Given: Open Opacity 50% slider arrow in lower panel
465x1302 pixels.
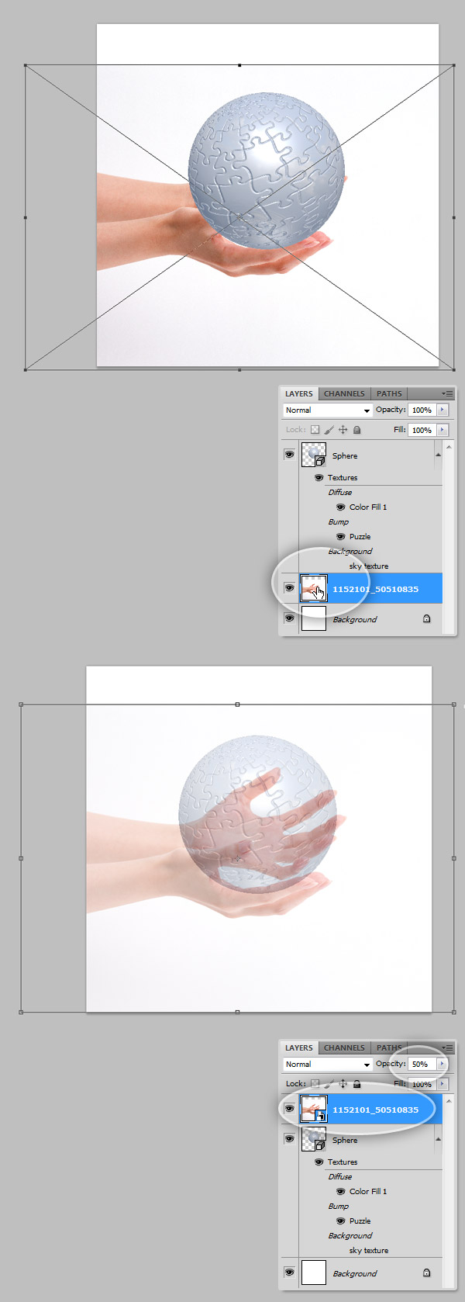Looking at the screenshot, I should 443,1065.
